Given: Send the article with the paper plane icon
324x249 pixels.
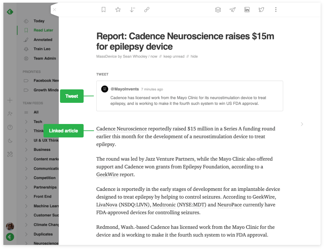Looking at the screenshot, I should pos(232,9).
